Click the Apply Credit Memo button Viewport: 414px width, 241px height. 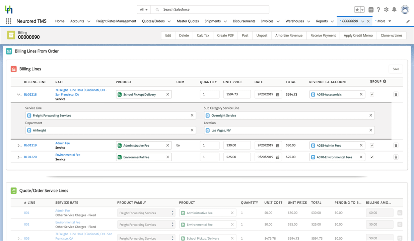pyautogui.click(x=358, y=35)
